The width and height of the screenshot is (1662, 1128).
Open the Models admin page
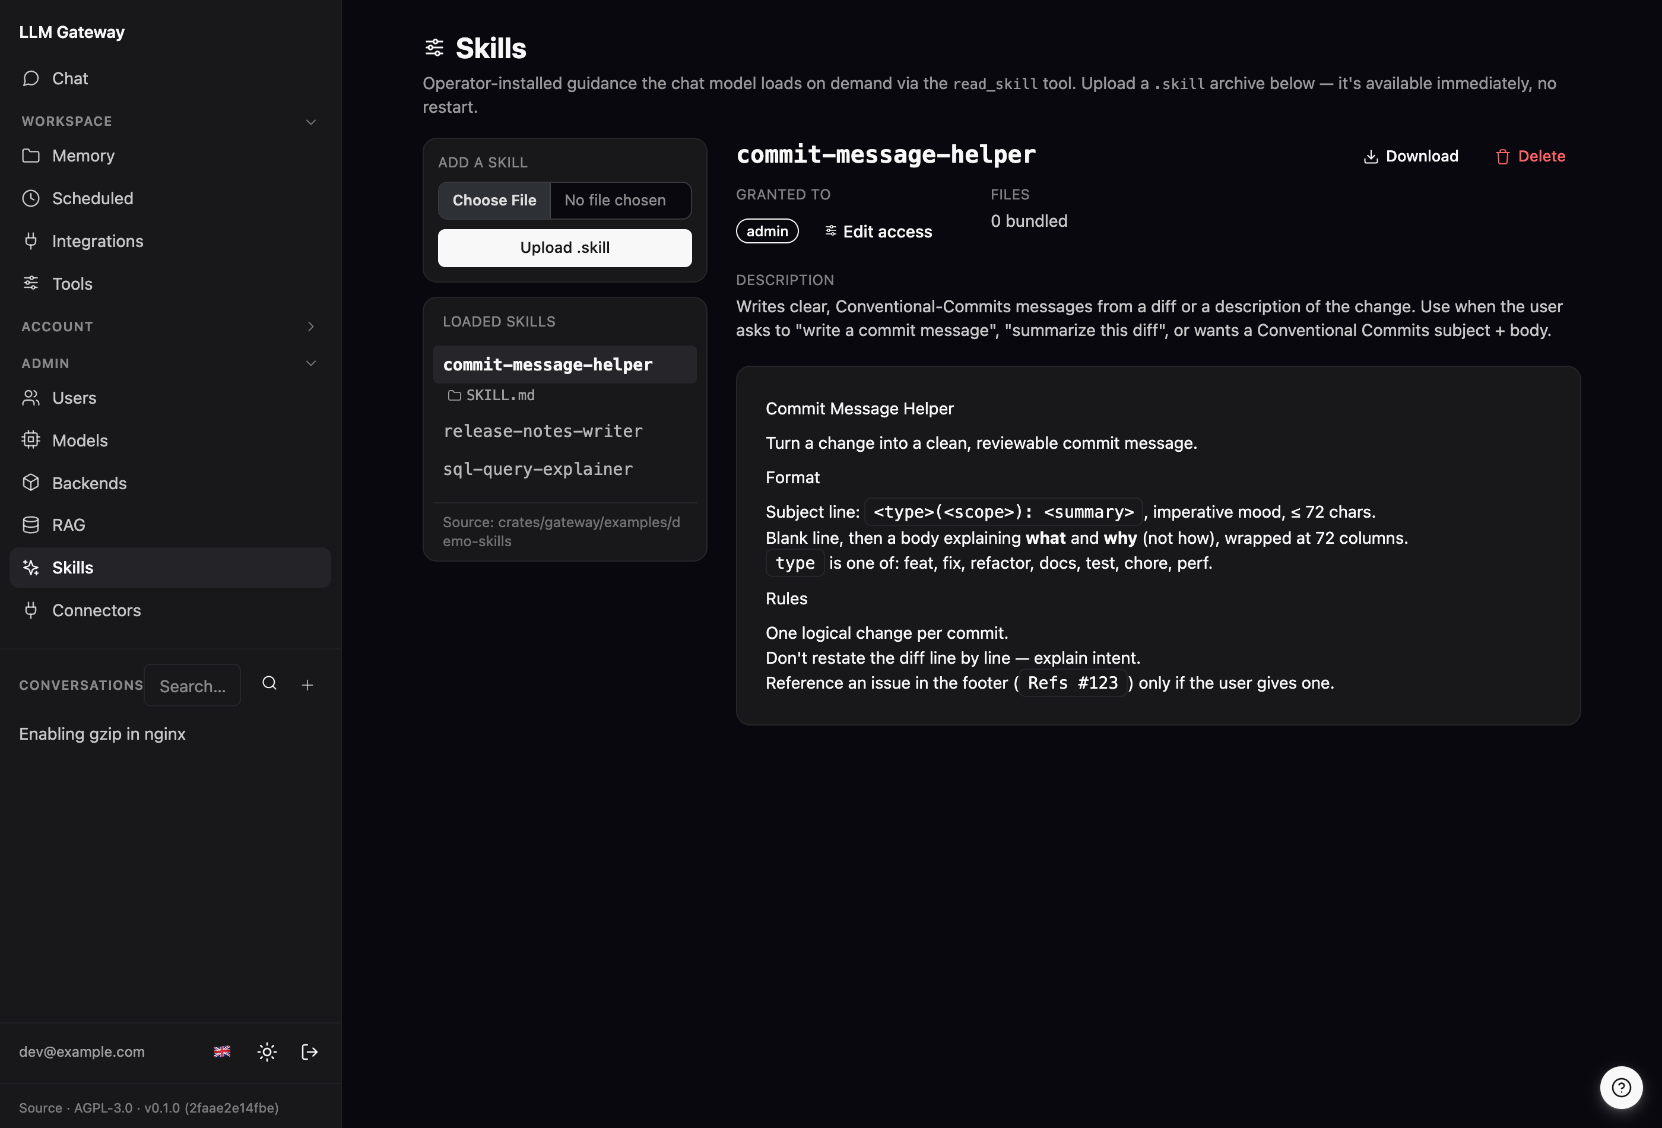tap(170, 441)
